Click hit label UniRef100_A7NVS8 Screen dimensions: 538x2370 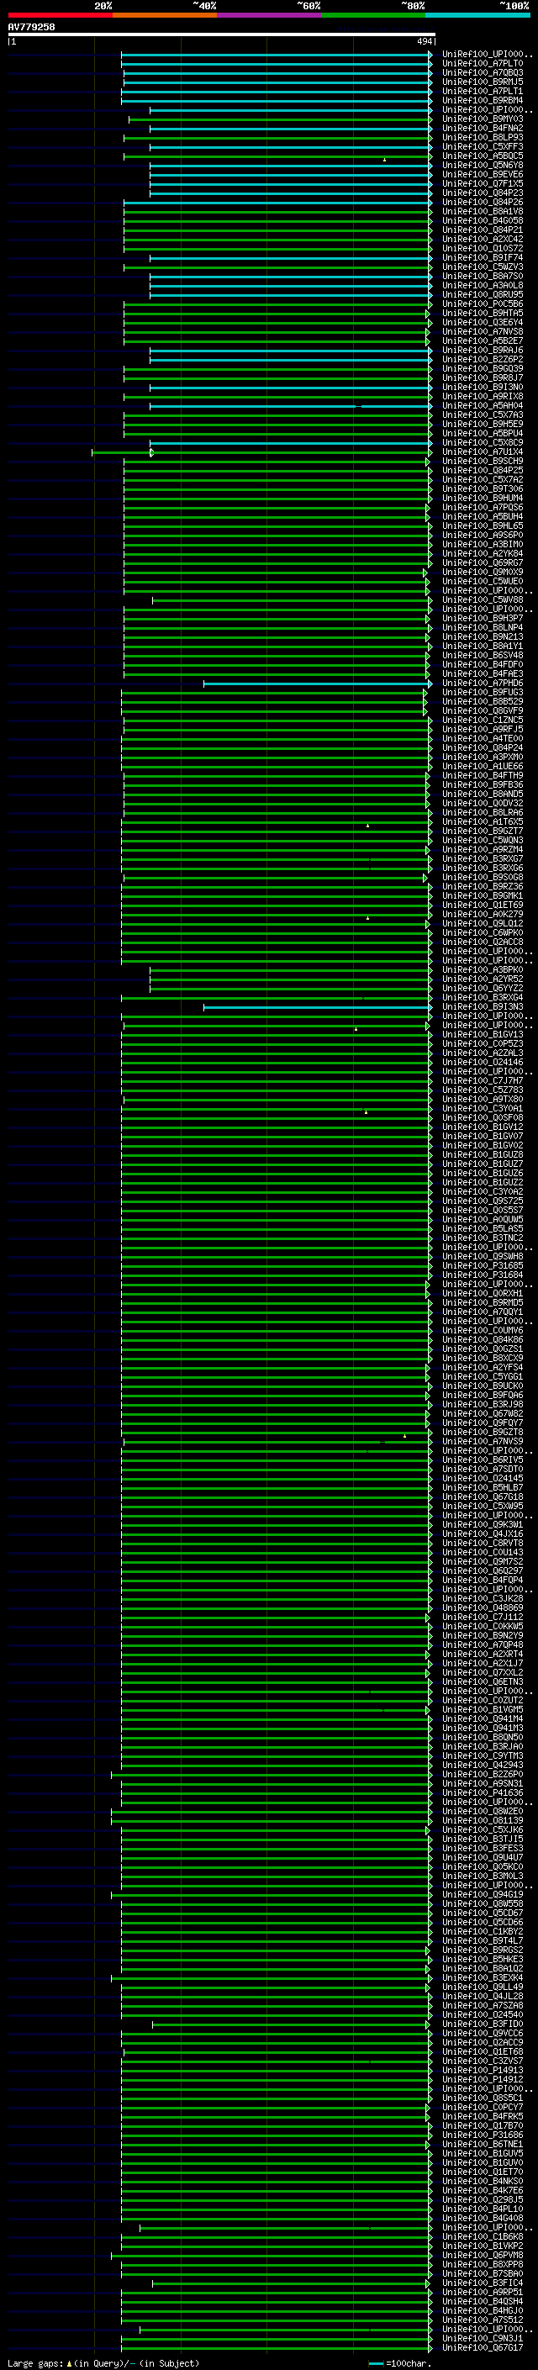482,331
